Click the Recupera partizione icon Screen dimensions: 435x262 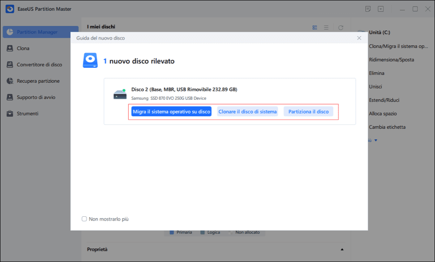10,81
